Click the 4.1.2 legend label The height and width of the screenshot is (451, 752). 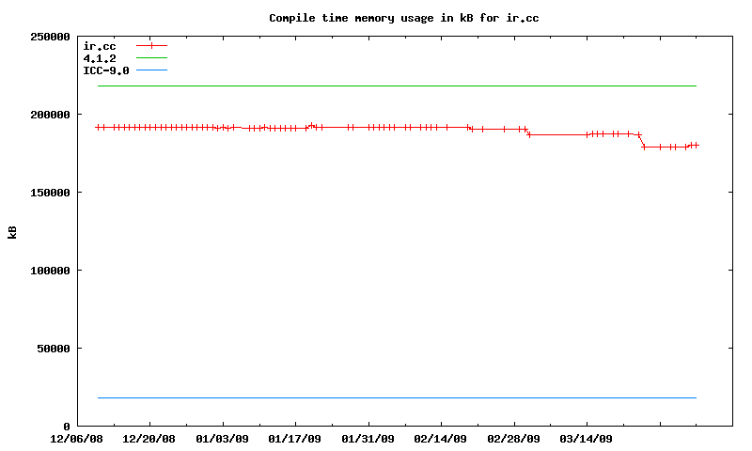pos(99,58)
